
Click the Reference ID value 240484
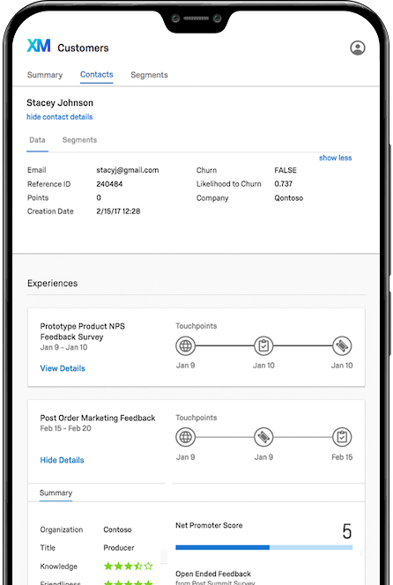coord(109,184)
